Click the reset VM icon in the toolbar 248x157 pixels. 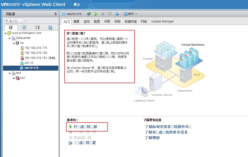pyautogui.click(x=110, y=14)
